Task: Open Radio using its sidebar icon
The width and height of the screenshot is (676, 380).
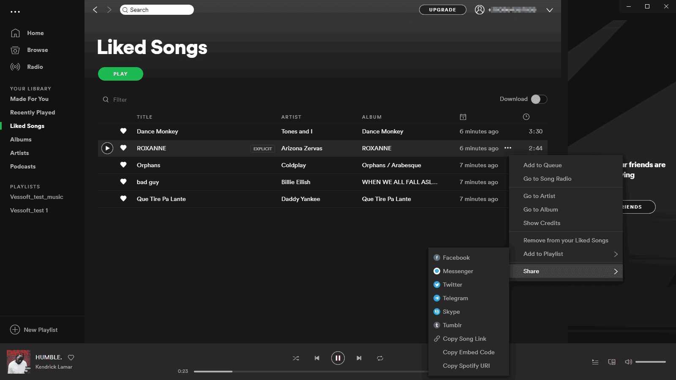Action: pyautogui.click(x=15, y=67)
